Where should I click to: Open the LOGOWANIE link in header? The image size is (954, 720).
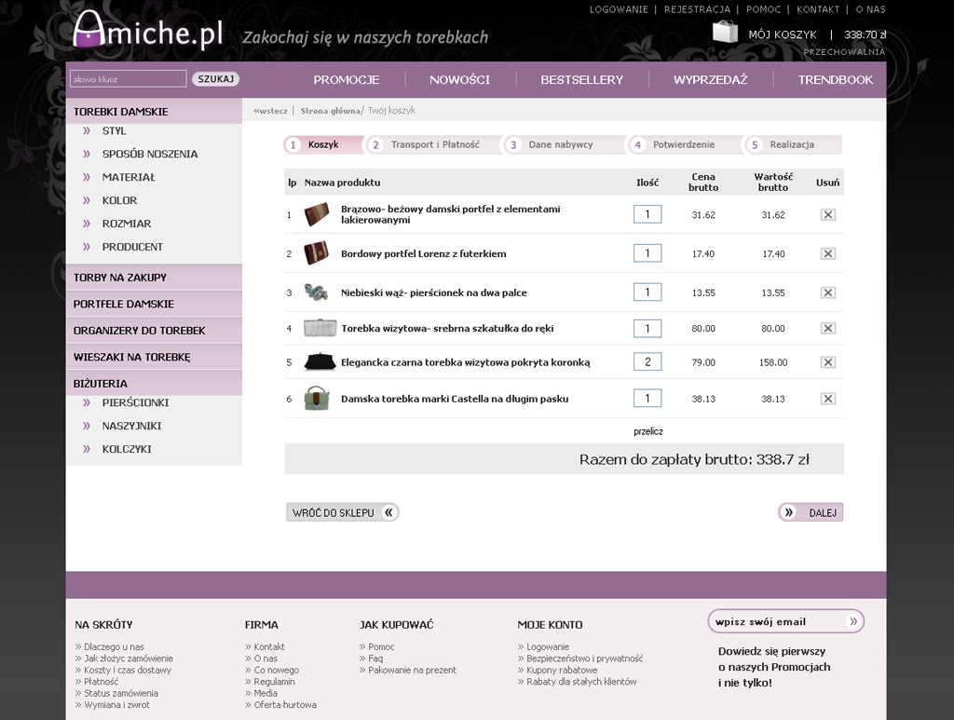[618, 9]
